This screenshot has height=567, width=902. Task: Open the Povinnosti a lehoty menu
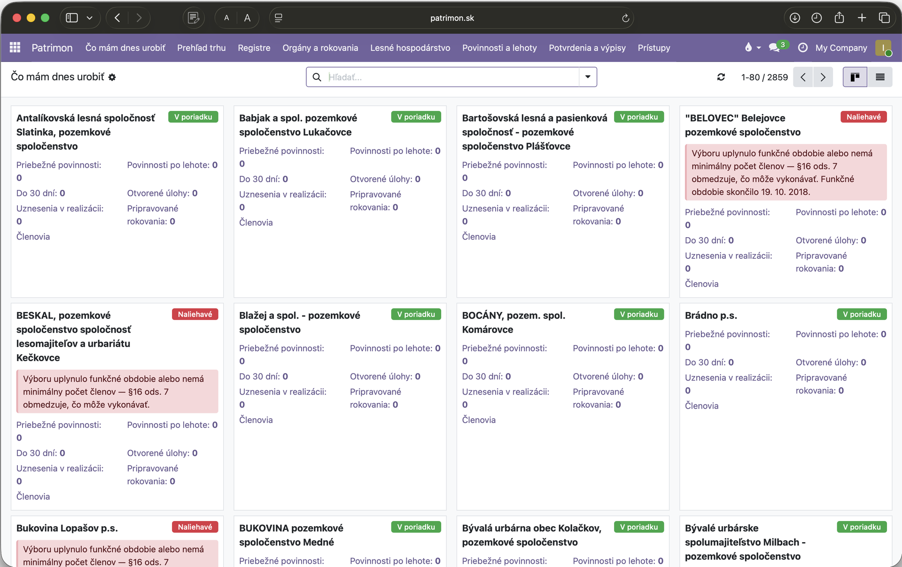tap(499, 47)
